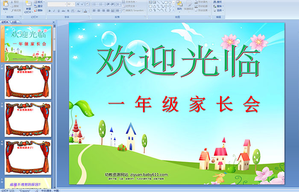Toggle Text Shadow (S) formatting
Viewport: 299px width, 192px height.
(68, 11)
